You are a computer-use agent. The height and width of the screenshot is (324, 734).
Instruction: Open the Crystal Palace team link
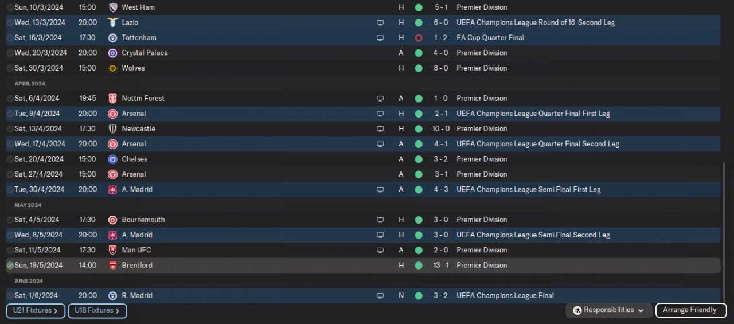(145, 53)
